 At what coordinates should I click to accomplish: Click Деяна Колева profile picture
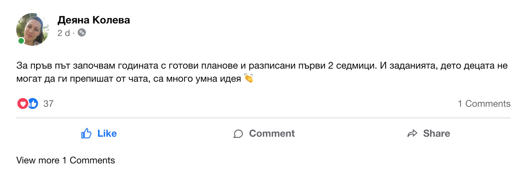coord(33,29)
